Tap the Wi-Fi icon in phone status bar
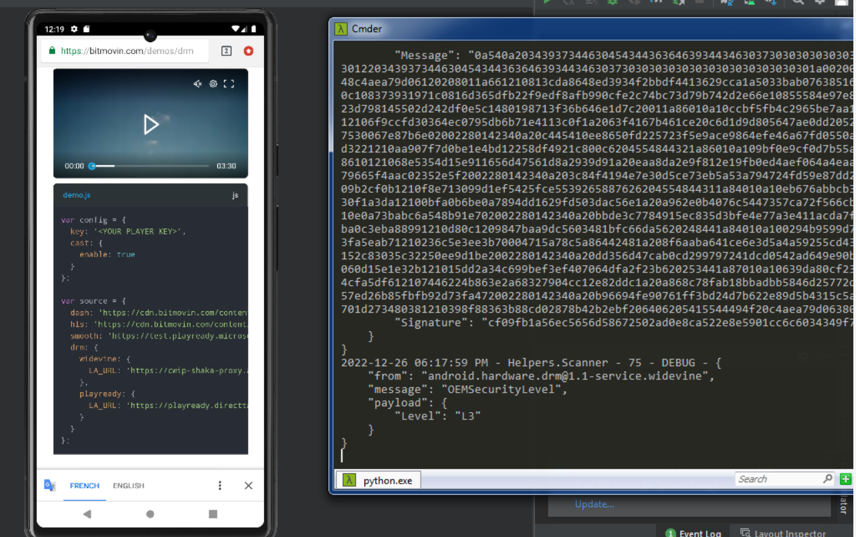 click(x=236, y=29)
